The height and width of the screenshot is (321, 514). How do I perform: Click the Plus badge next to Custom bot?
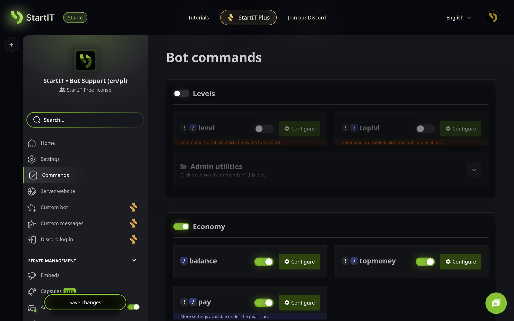pos(134,207)
